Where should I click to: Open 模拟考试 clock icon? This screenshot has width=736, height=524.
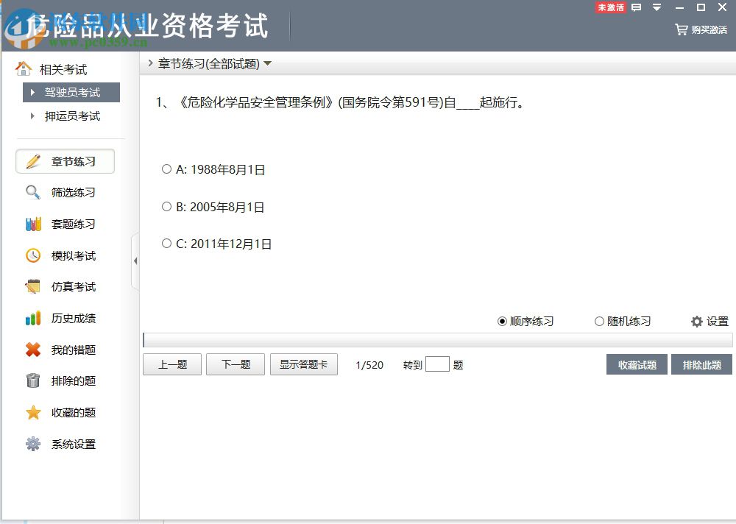click(x=32, y=255)
